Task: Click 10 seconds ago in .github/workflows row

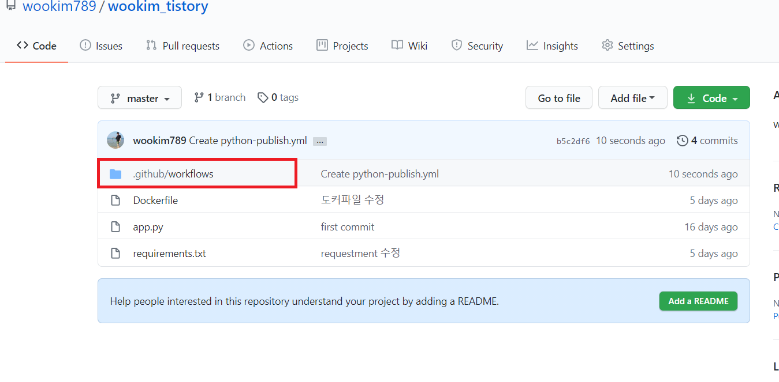Action: click(x=703, y=174)
